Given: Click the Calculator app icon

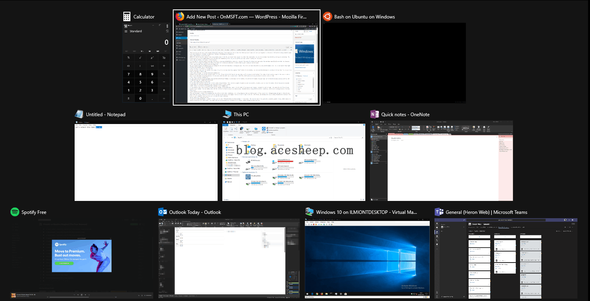Looking at the screenshot, I should coord(127,16).
